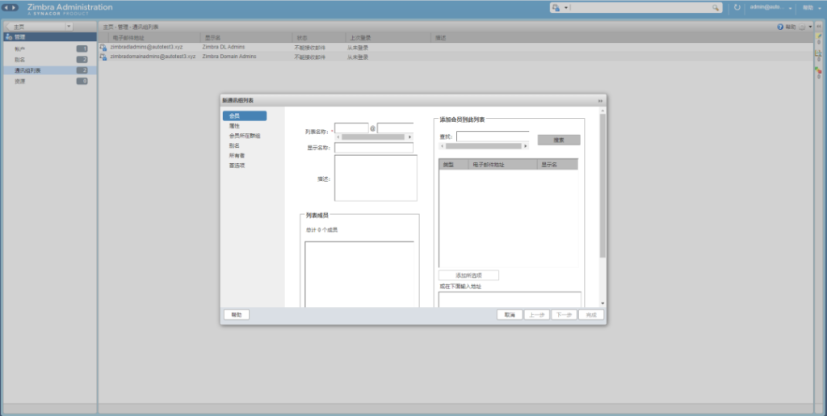This screenshot has width=827, height=416.
Task: Open the top-right 帮助 dropdown menu
Action: (x=811, y=7)
